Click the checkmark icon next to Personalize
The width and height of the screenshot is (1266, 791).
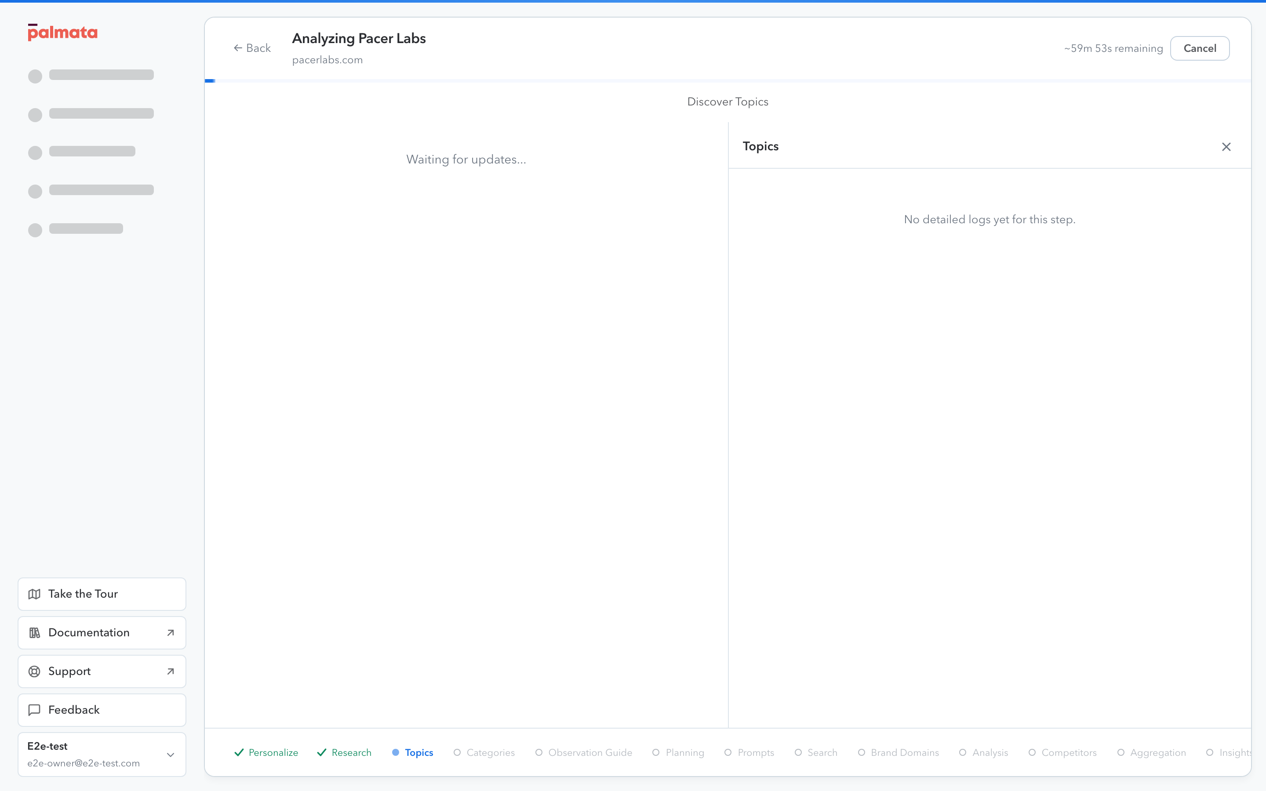tap(239, 752)
